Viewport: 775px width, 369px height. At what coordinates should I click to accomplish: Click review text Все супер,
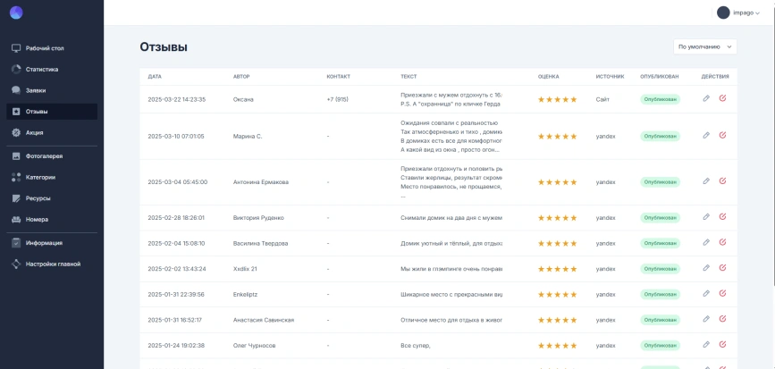(x=415, y=345)
